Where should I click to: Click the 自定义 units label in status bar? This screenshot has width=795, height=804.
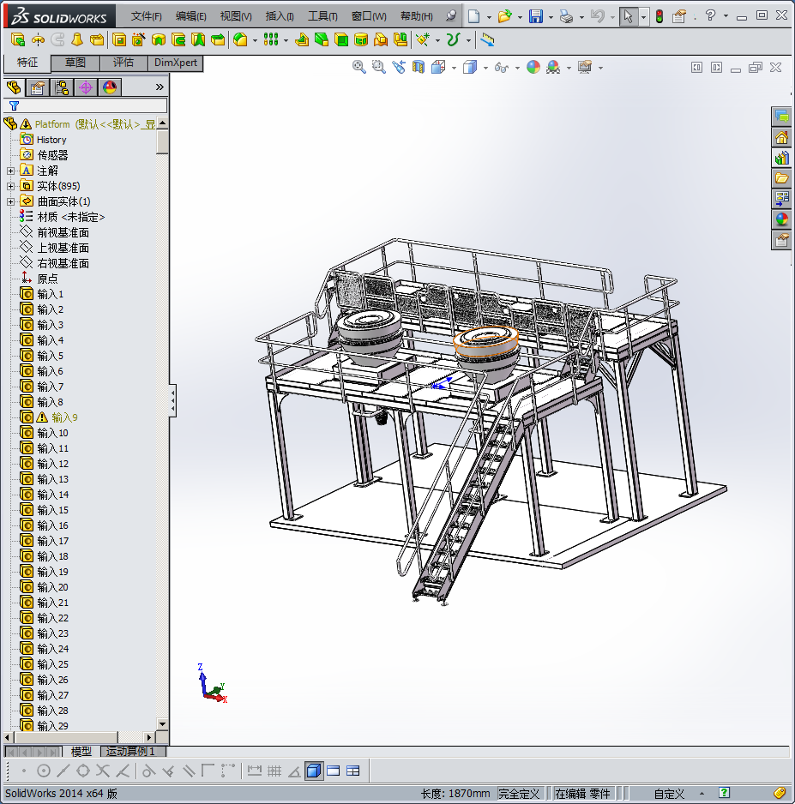coord(669,794)
